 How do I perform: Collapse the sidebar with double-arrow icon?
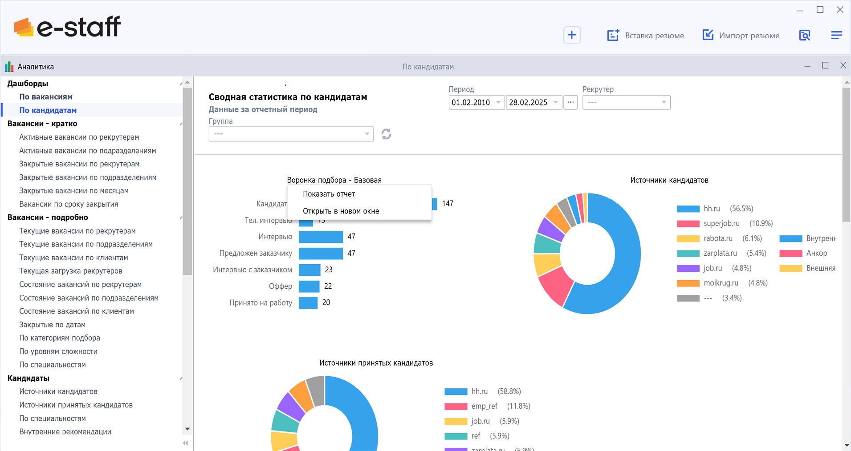coord(186,443)
